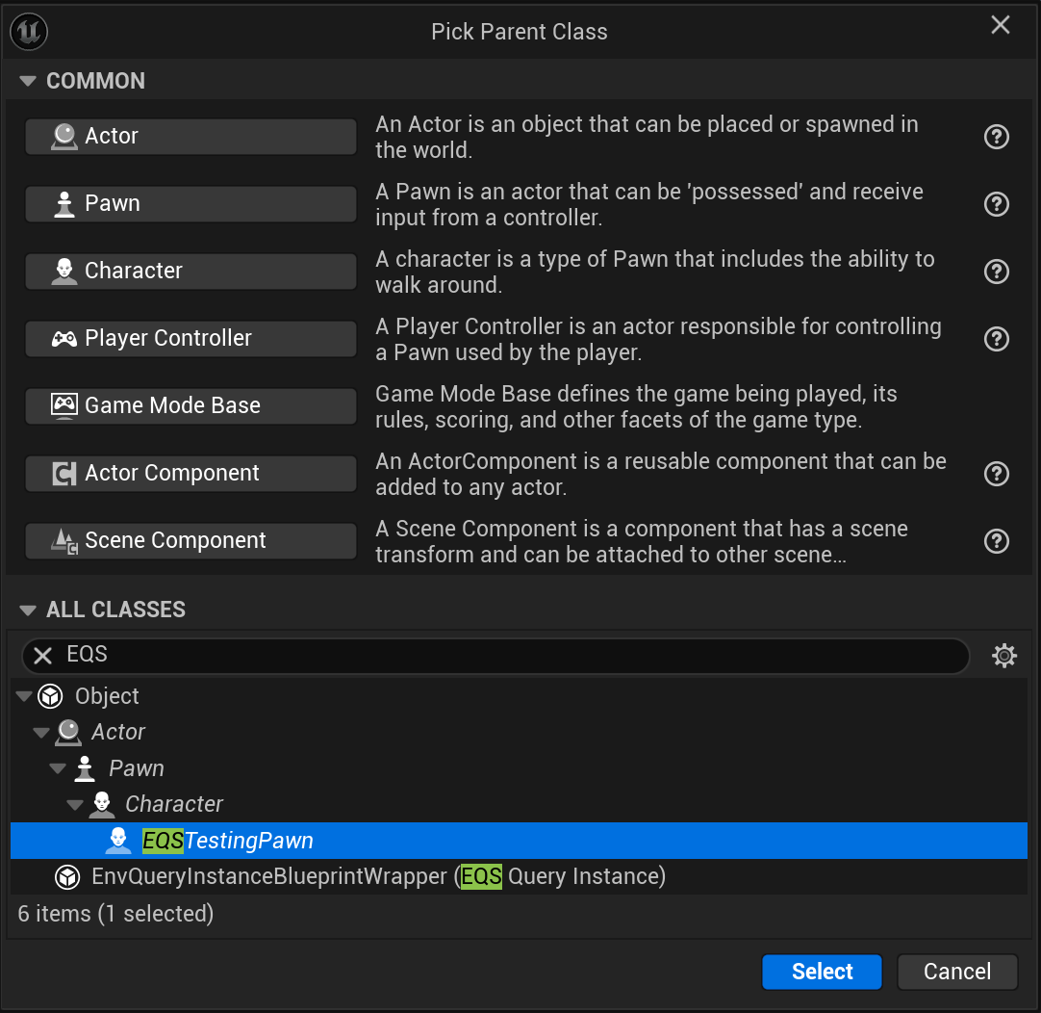Pick Player Controller parent class
This screenshot has width=1041, height=1013.
click(x=190, y=338)
